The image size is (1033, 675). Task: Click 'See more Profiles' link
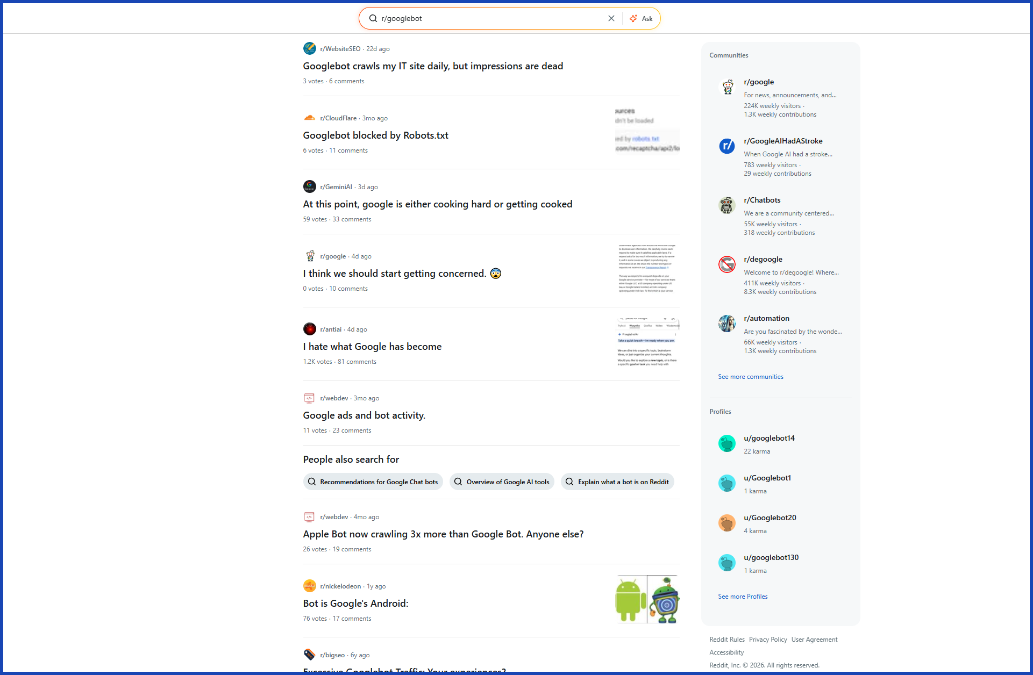click(743, 597)
